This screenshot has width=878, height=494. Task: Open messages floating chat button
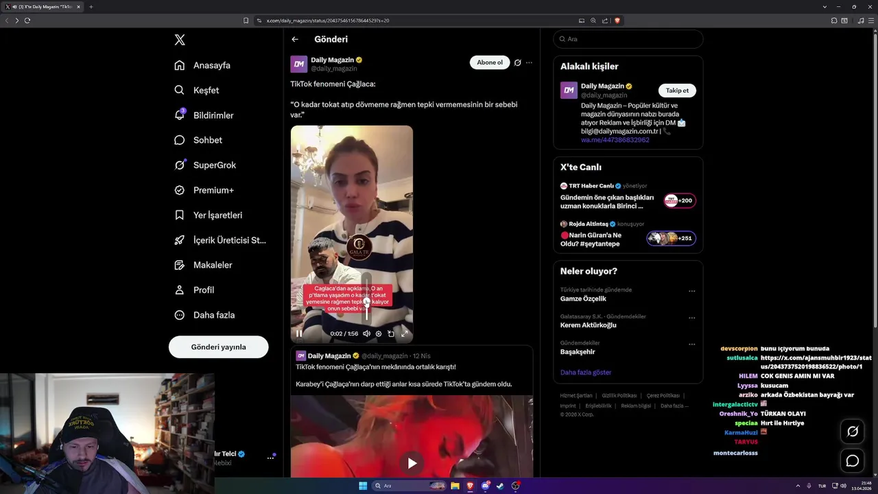coord(853,461)
